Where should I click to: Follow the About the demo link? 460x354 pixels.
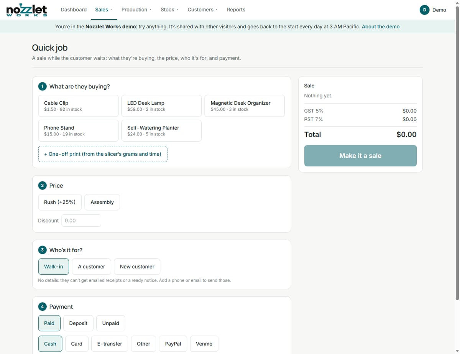click(381, 26)
